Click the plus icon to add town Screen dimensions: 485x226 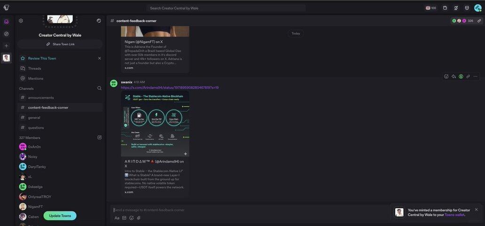(x=6, y=46)
